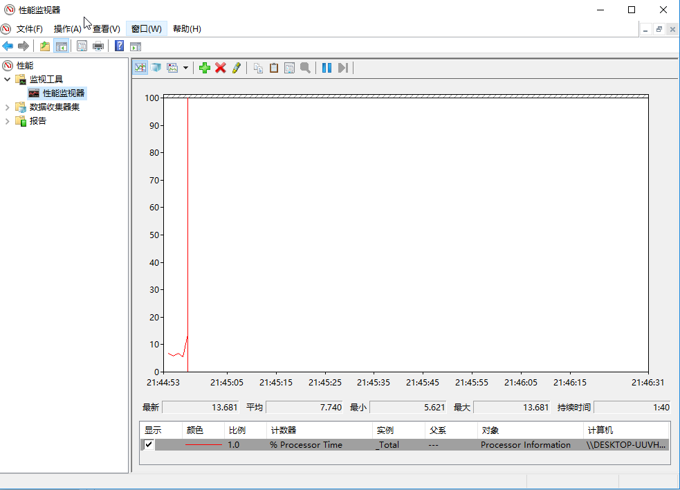The height and width of the screenshot is (490, 680).
Task: Select 性能监视器 item in tree
Action: click(64, 93)
